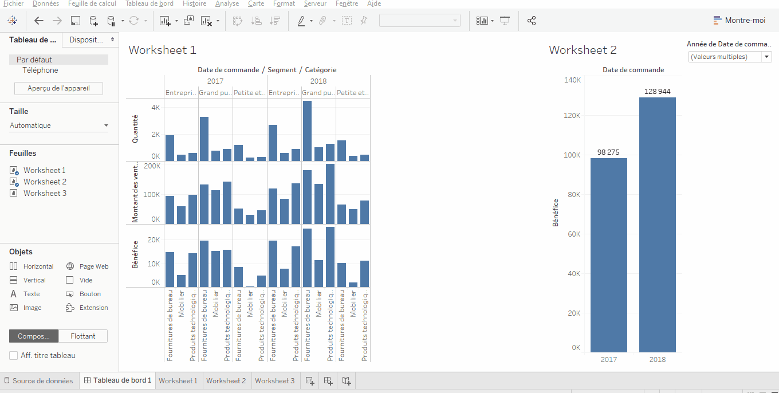Switch layout mode to Flottant
Screen dimensions: 779x393
[x=83, y=336]
